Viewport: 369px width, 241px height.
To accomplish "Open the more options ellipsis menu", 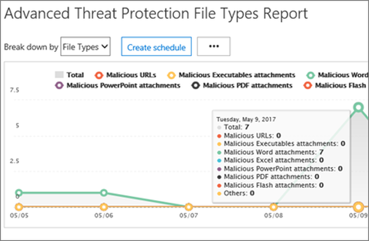I will click(214, 46).
